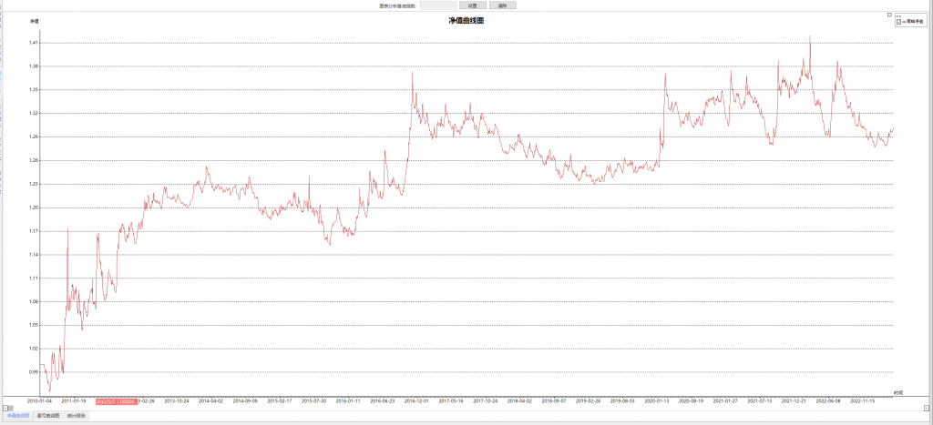Open the 盈亏曲线图 tab
Viewport: 933px width, 425px height.
[x=48, y=416]
